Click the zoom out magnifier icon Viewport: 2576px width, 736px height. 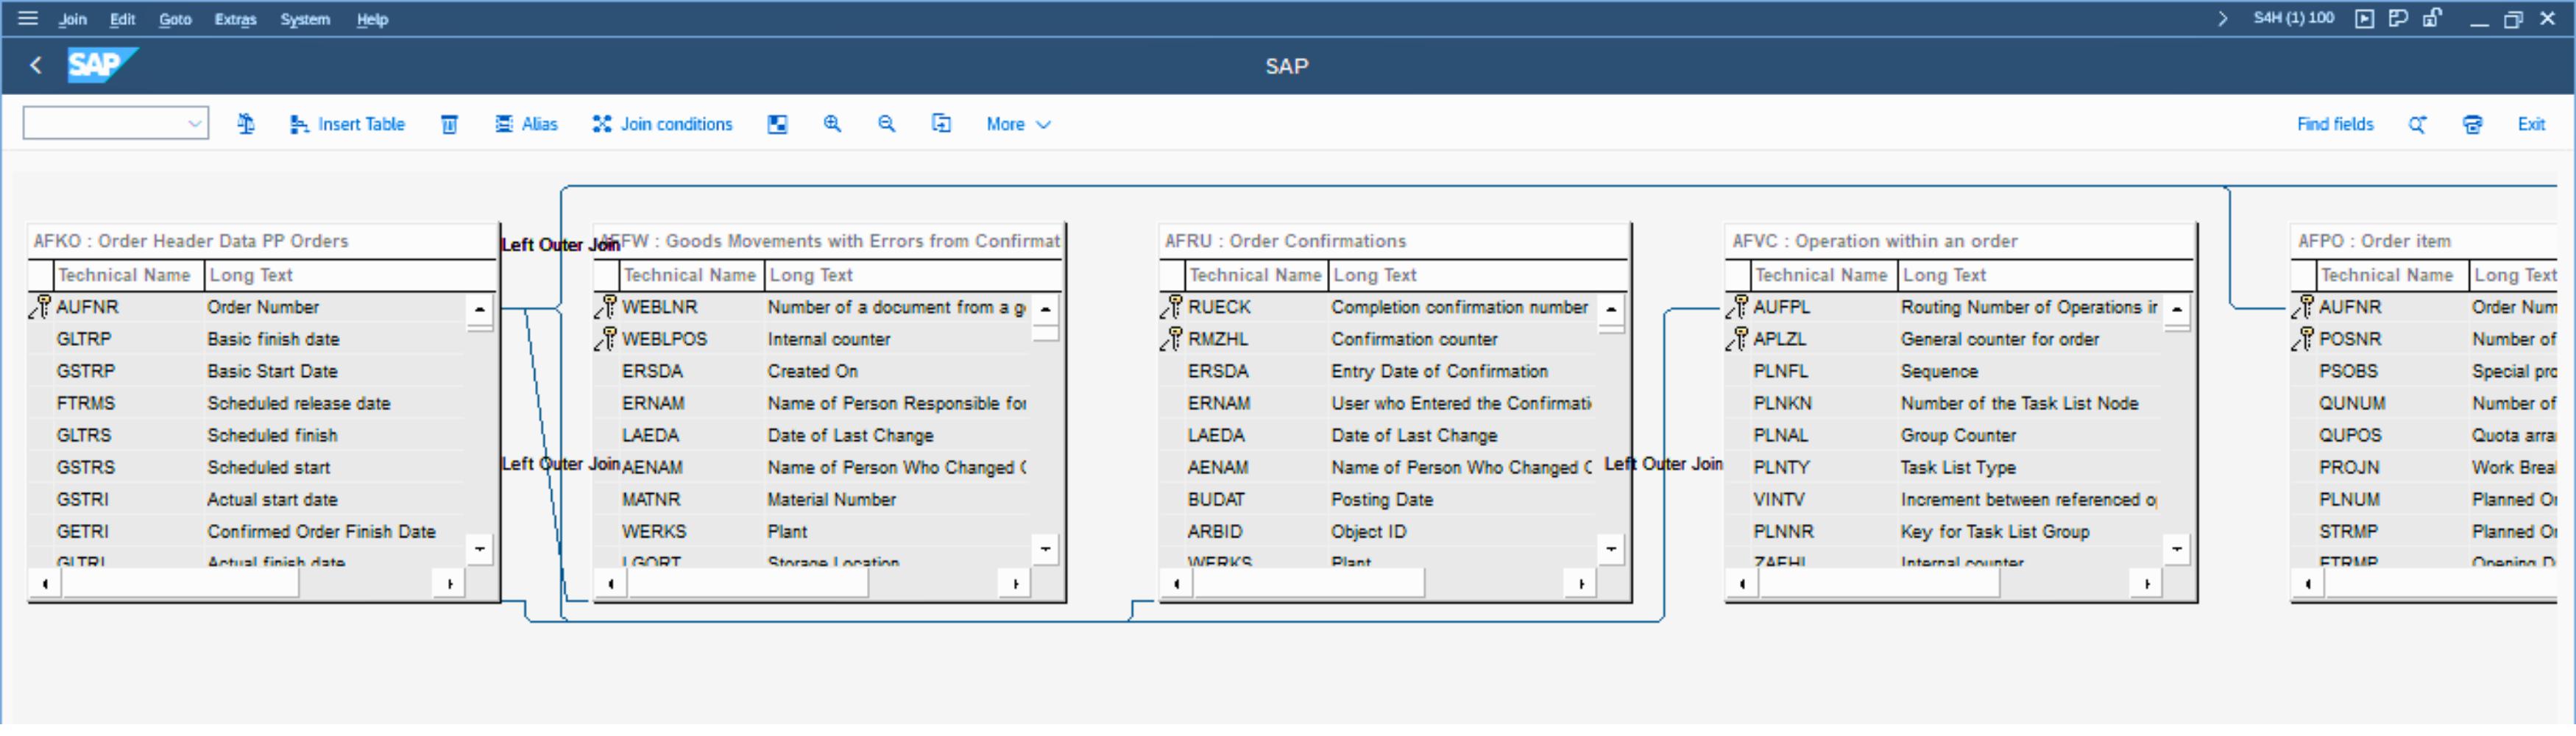pyautogui.click(x=886, y=124)
